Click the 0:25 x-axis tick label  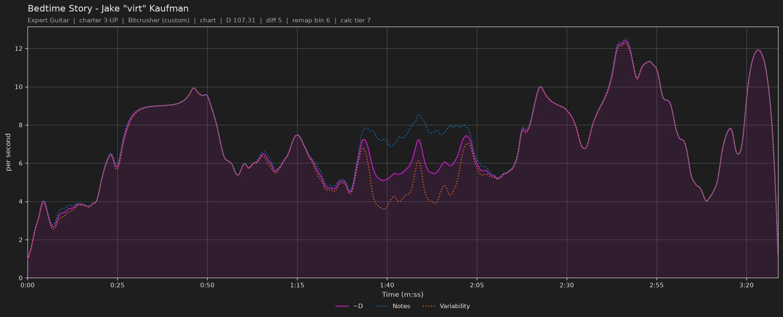(117, 285)
